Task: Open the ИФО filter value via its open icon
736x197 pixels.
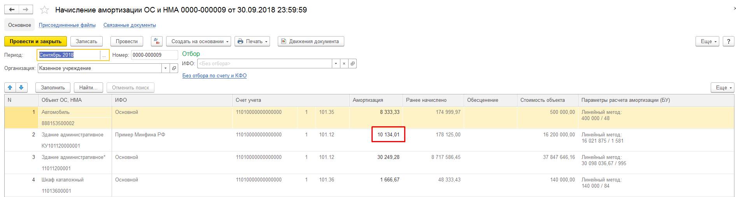Action: pyautogui.click(x=352, y=63)
